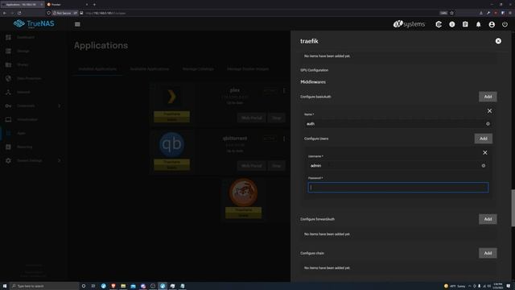This screenshot has width=515, height=290.
Task: Open Web Portal for plex
Action: pyautogui.click(x=252, y=118)
